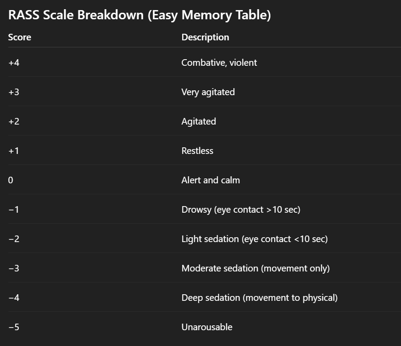Click the 'Very agitated' description

(x=208, y=92)
